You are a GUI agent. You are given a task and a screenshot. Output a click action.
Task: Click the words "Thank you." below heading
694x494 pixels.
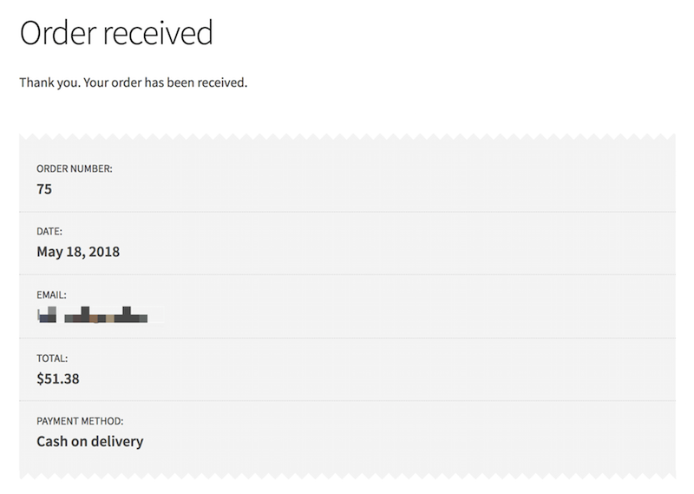pos(49,84)
